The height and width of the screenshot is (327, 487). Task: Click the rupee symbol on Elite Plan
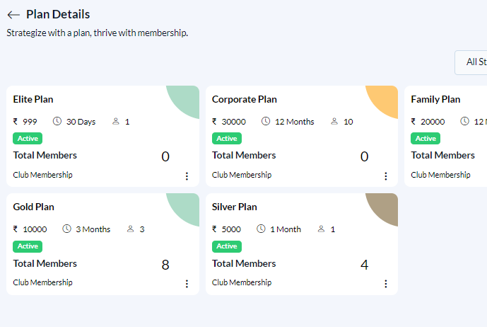pyautogui.click(x=16, y=121)
